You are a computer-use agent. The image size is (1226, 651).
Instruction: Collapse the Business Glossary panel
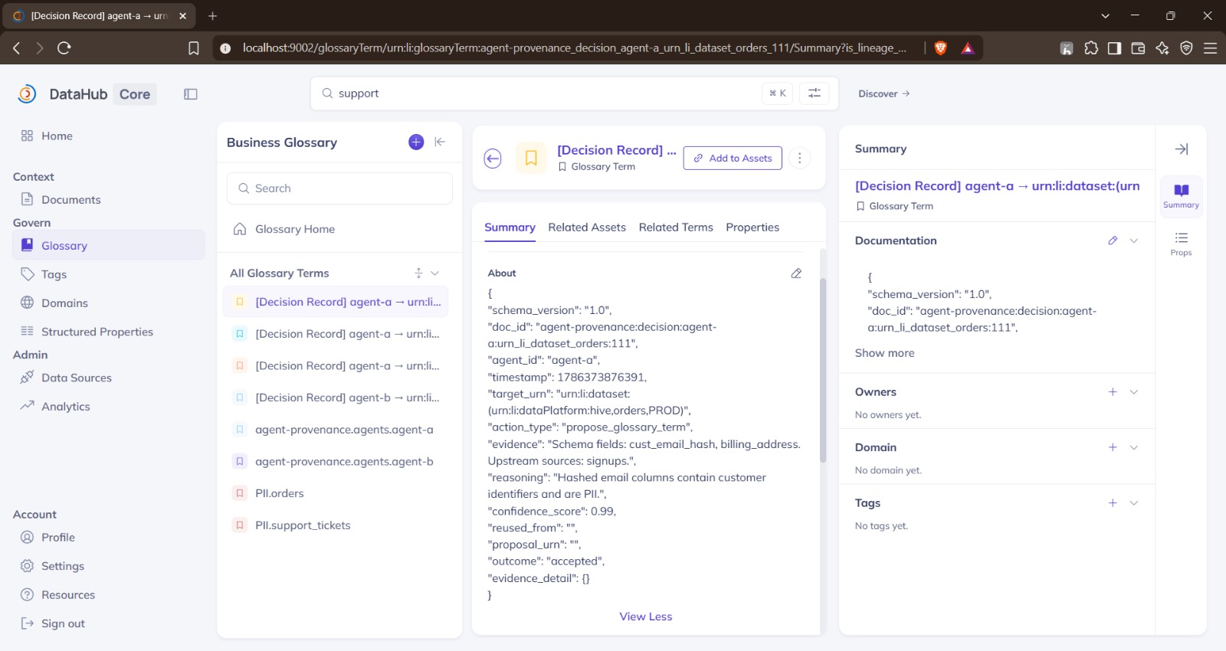[440, 142]
